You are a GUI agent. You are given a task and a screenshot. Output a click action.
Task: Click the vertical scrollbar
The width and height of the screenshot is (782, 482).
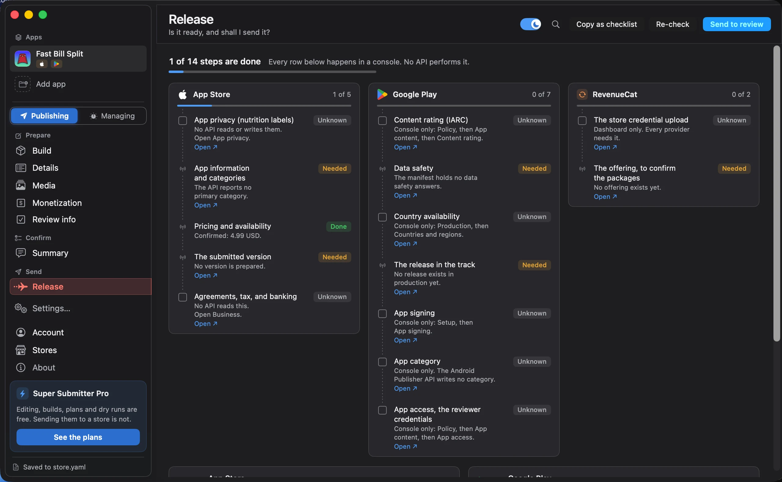click(x=777, y=193)
